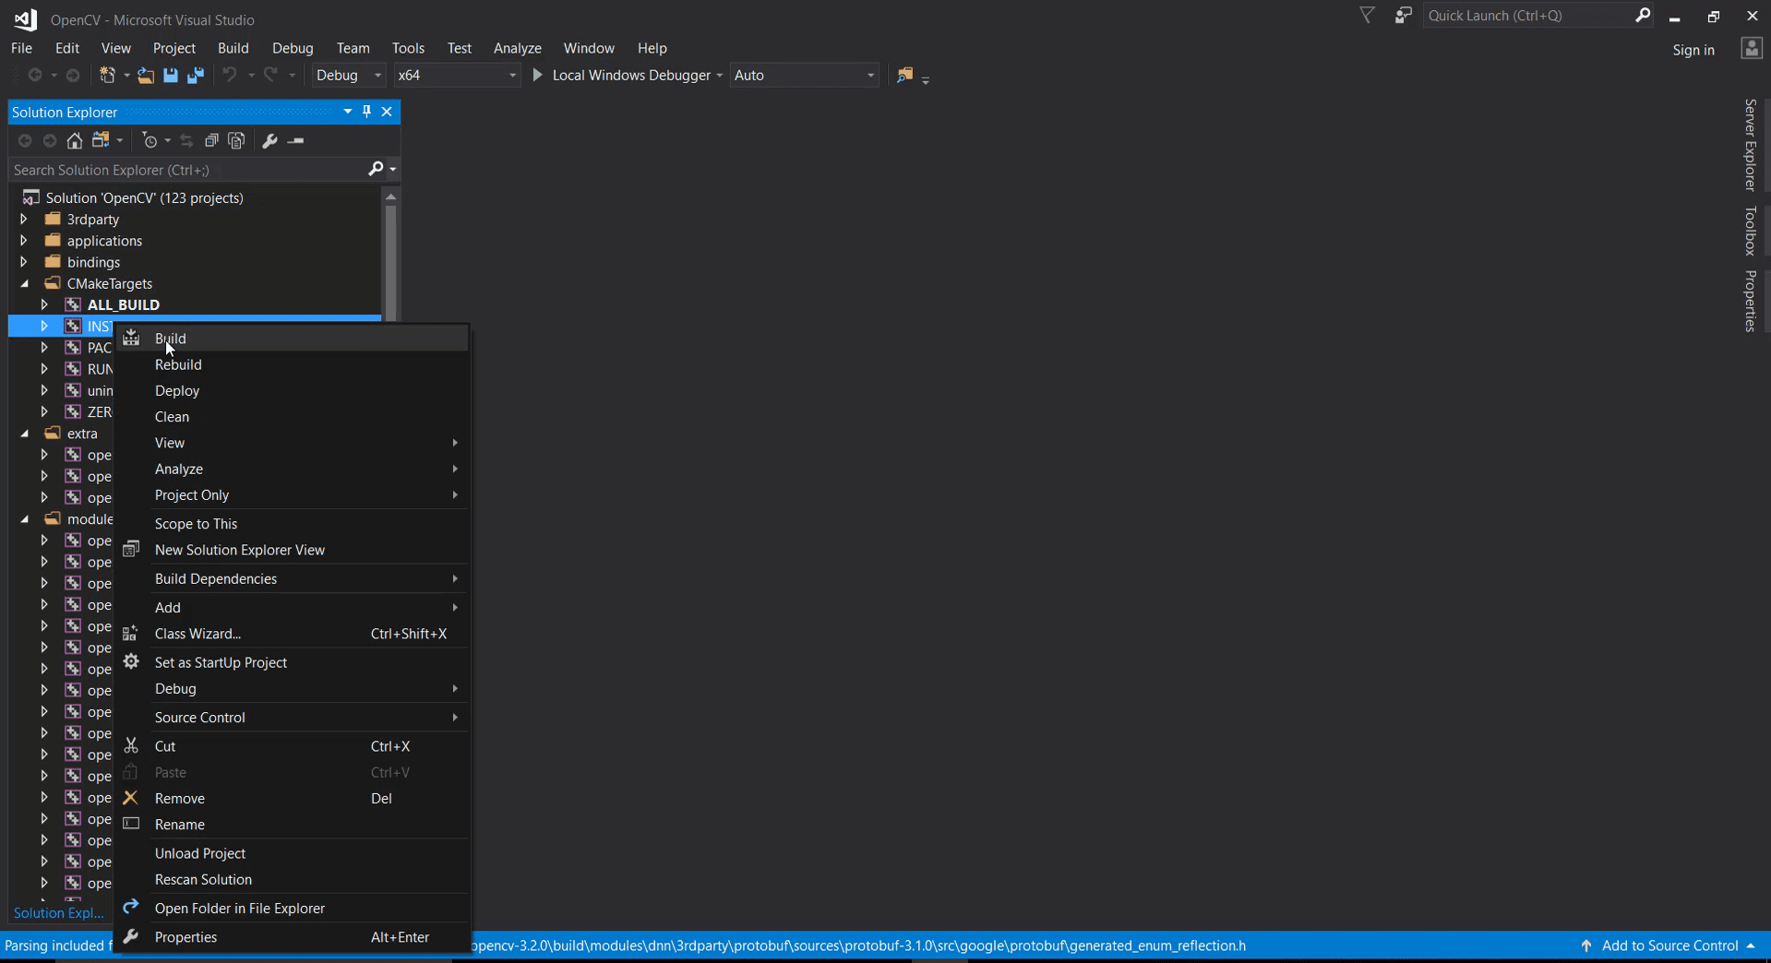The height and width of the screenshot is (963, 1771).
Task: Select the Home scope icon in Solution Explorer
Action: [74, 140]
